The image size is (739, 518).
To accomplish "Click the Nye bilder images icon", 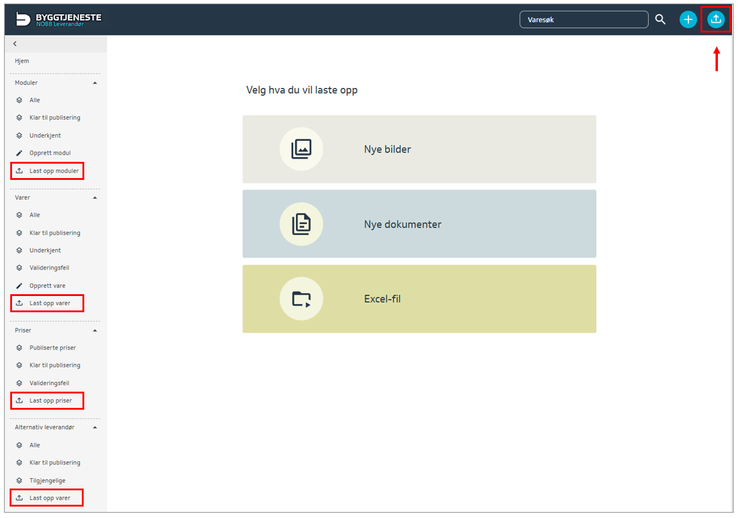I will click(x=301, y=149).
